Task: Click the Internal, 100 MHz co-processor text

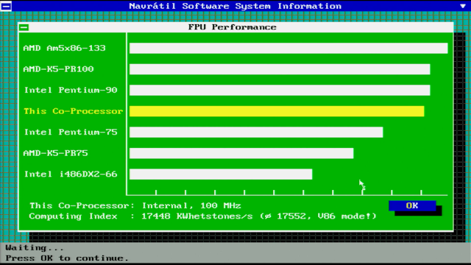Action: [x=191, y=206]
